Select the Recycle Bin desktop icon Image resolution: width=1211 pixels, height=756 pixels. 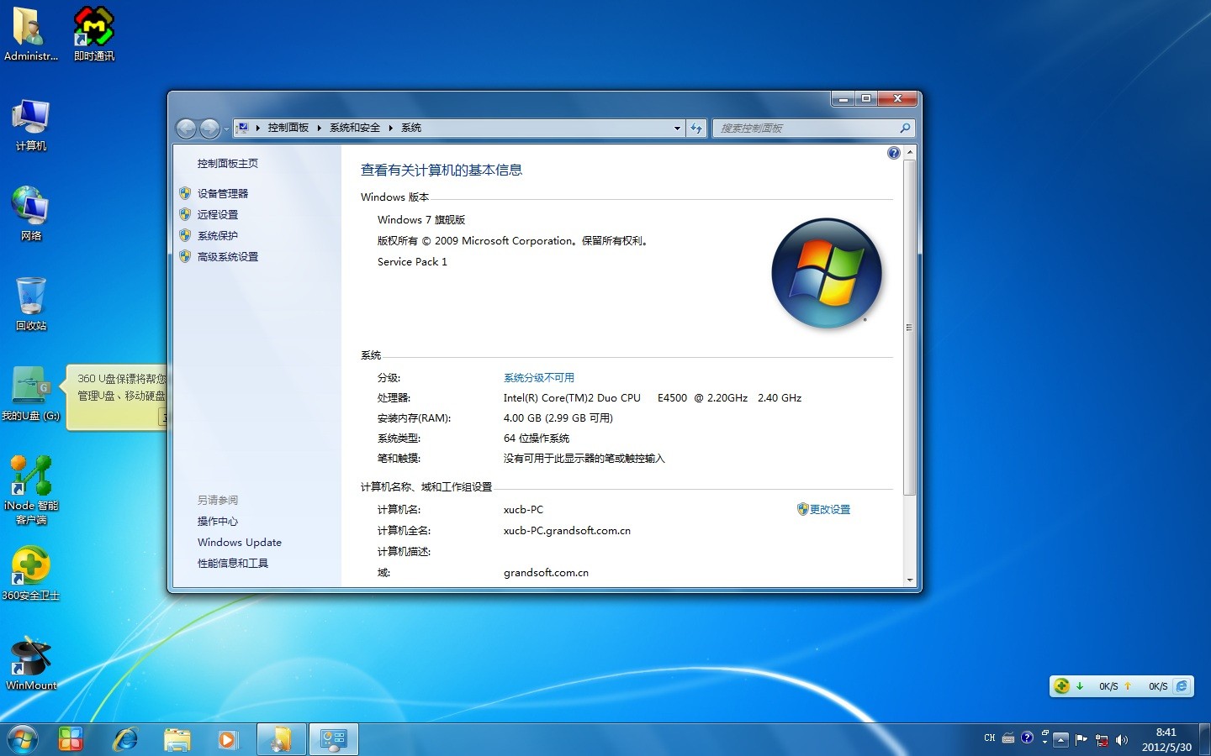tap(30, 303)
